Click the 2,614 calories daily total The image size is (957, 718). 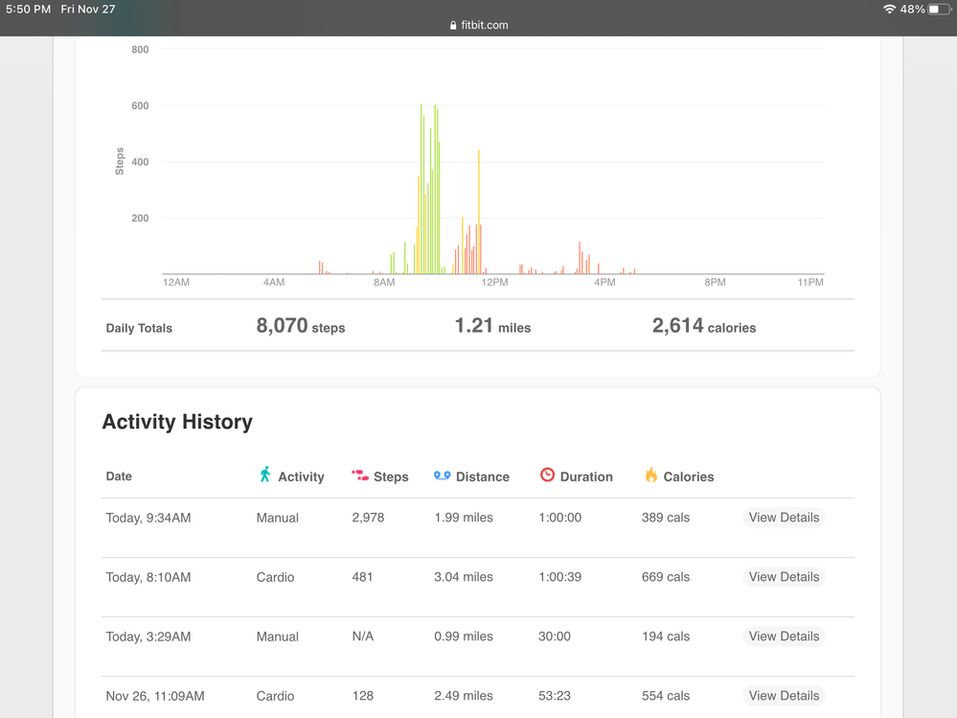click(x=704, y=326)
